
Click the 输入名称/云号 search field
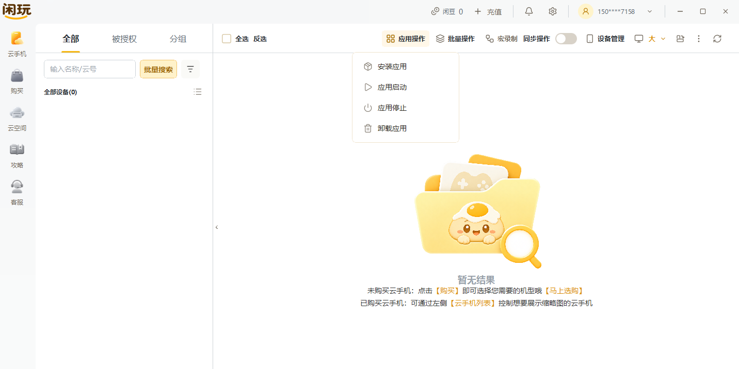pos(90,69)
